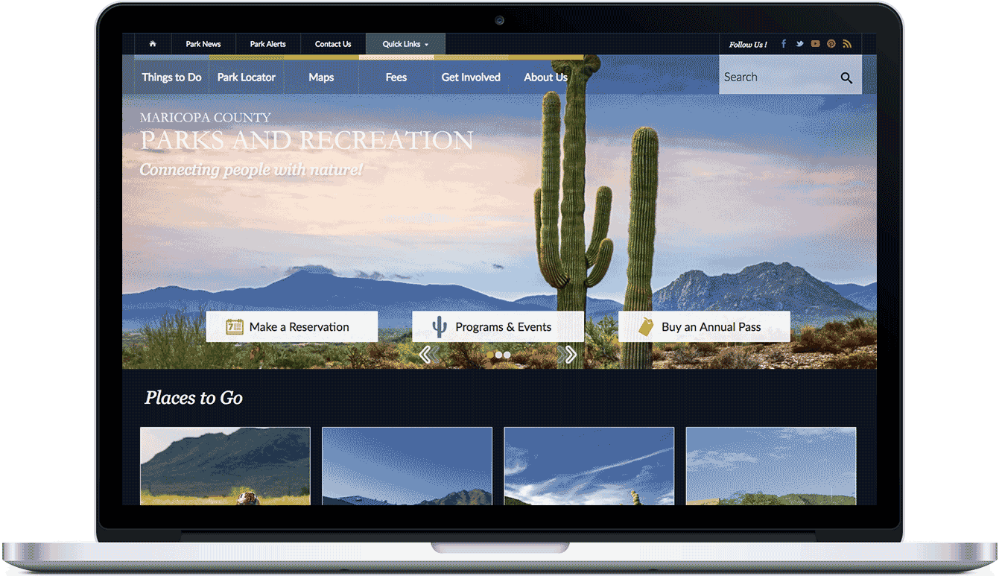Open Park Alerts link
The width and height of the screenshot is (1002, 576).
pos(267,44)
